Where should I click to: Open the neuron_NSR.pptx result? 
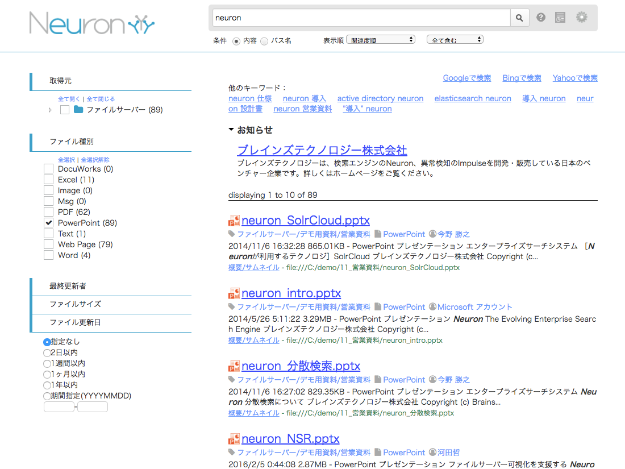(x=290, y=439)
